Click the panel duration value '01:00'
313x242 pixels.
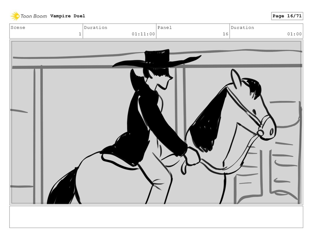[294, 34]
